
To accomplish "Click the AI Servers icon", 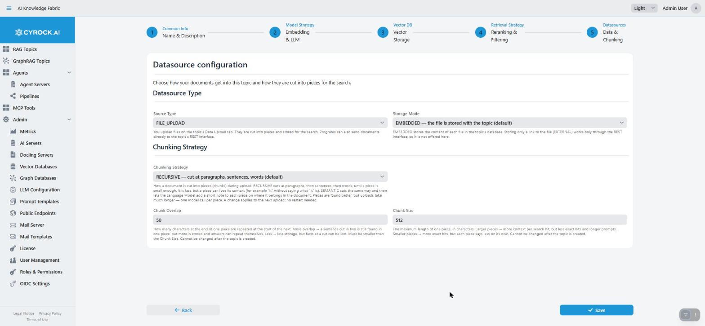I will click(13, 143).
